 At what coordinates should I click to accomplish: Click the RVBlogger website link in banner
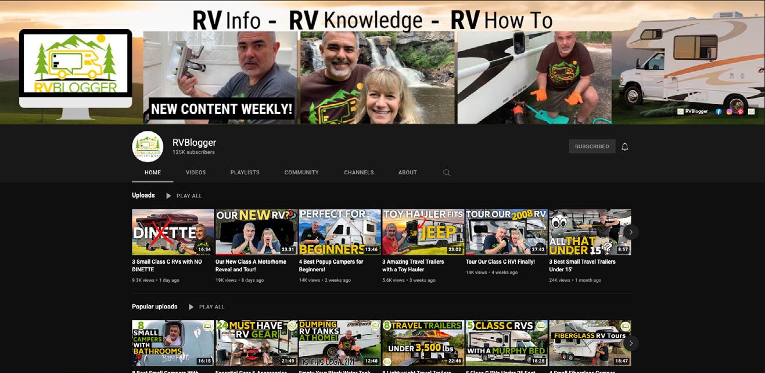(x=692, y=112)
